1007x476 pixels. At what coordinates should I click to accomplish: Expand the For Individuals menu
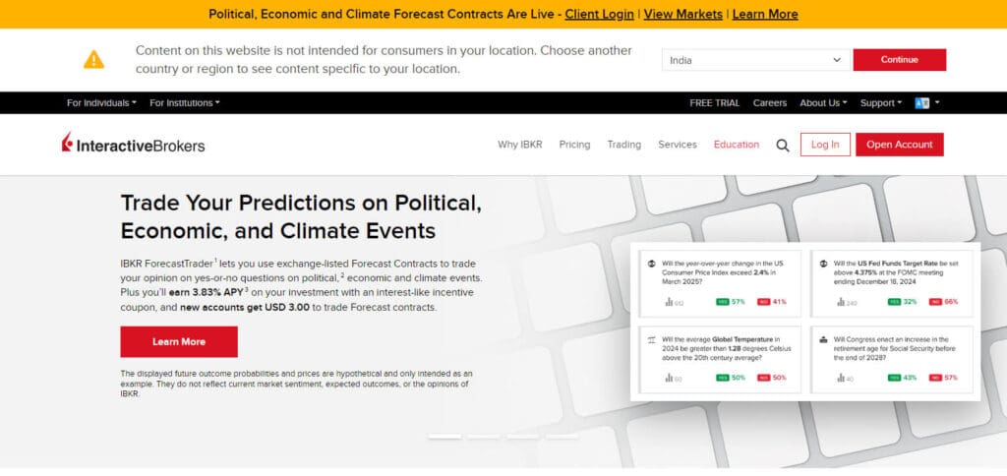tap(101, 103)
